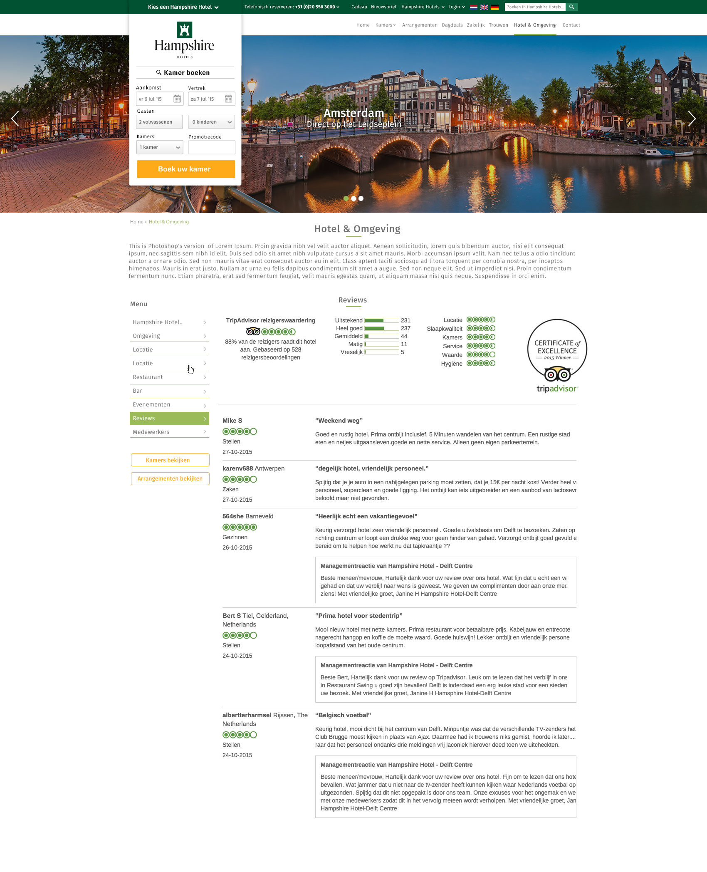
Task: Click review title "Prima hotel voor stedentrip"
Action: (x=358, y=616)
